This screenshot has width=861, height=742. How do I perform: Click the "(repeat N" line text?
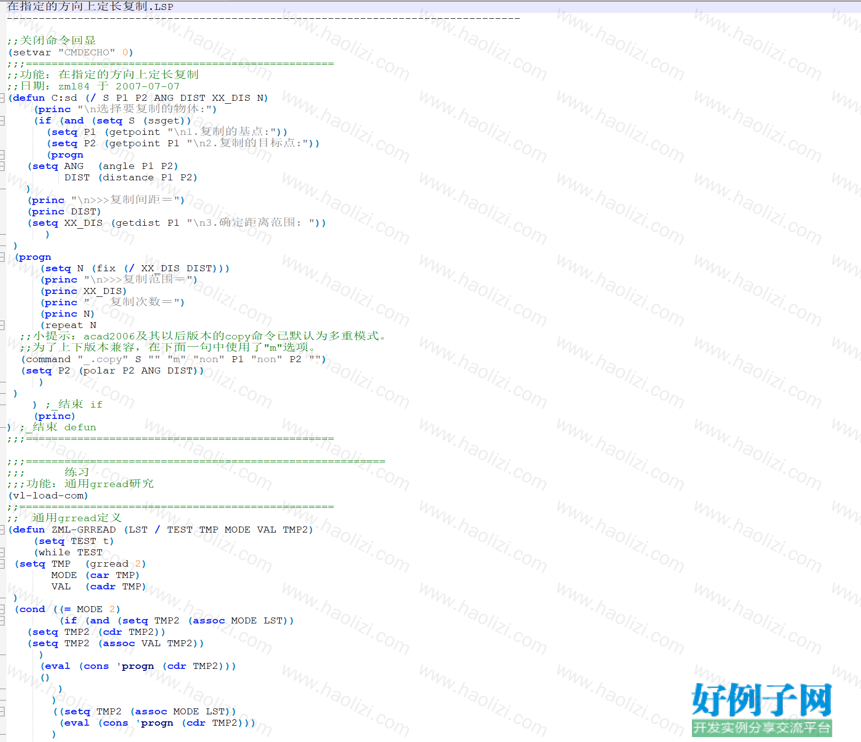pyautogui.click(x=68, y=325)
